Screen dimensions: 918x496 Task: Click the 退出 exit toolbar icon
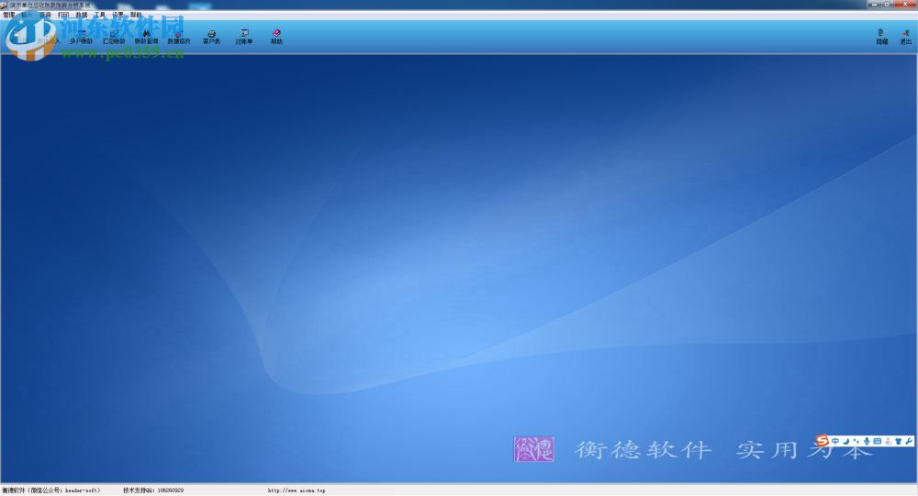905,38
